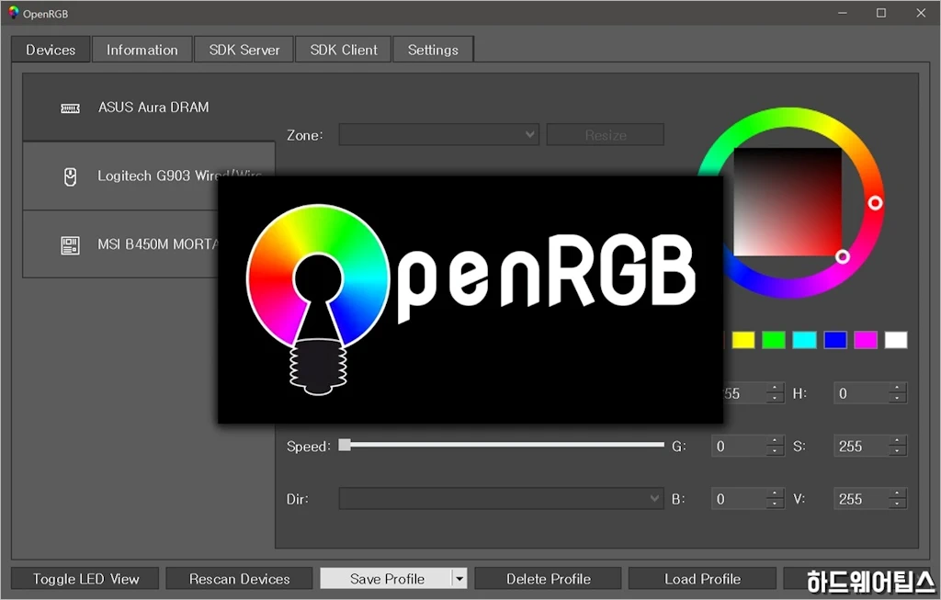941x600 pixels.
Task: Click the MSI B450M motherboard icon
Action: point(70,245)
